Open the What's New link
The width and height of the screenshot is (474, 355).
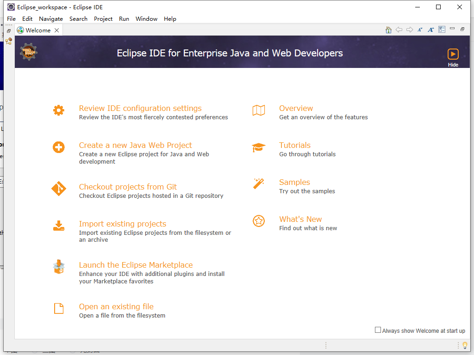point(300,219)
